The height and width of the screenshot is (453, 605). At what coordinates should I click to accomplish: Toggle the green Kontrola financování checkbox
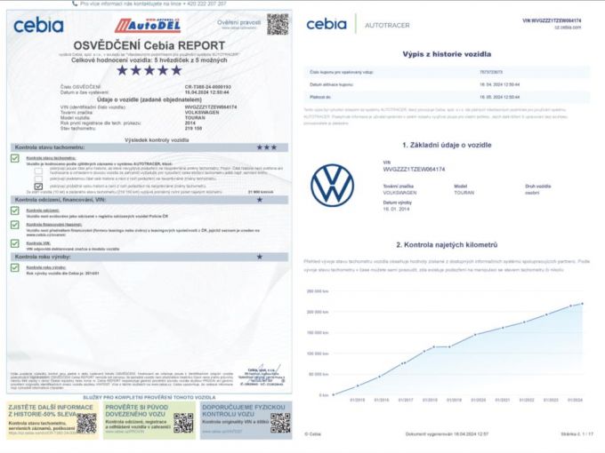coord(15,225)
